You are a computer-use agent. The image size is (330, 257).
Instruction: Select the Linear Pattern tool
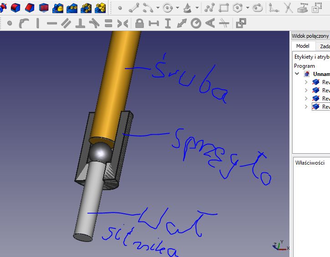72,8
